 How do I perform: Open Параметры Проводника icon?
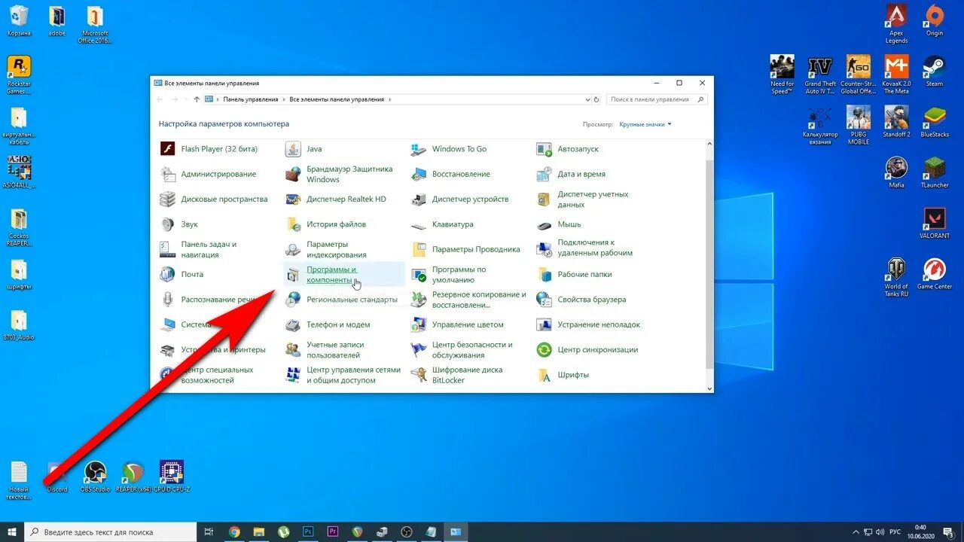pyautogui.click(x=419, y=249)
